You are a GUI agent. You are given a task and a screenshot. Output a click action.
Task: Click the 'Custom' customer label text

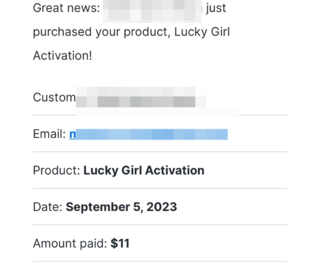(54, 97)
